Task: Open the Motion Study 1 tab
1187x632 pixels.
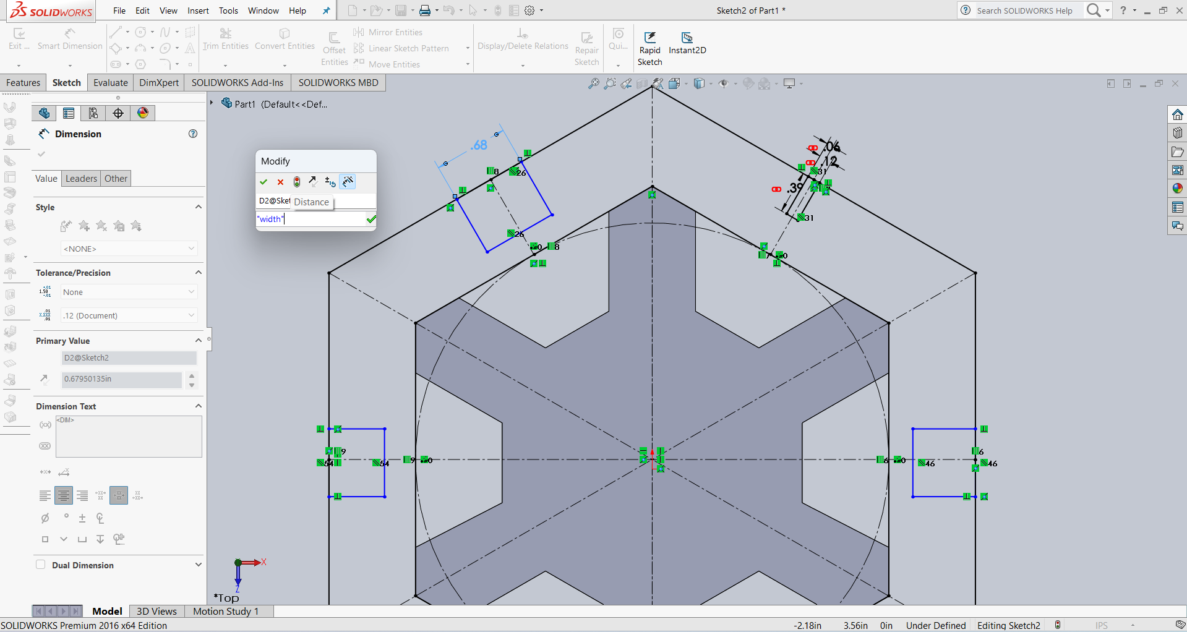Action: [x=226, y=611]
